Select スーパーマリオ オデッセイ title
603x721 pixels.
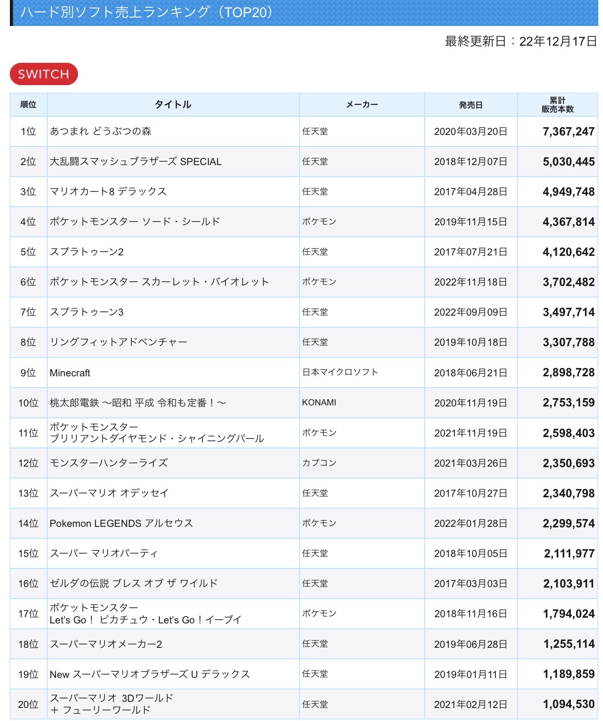click(109, 493)
